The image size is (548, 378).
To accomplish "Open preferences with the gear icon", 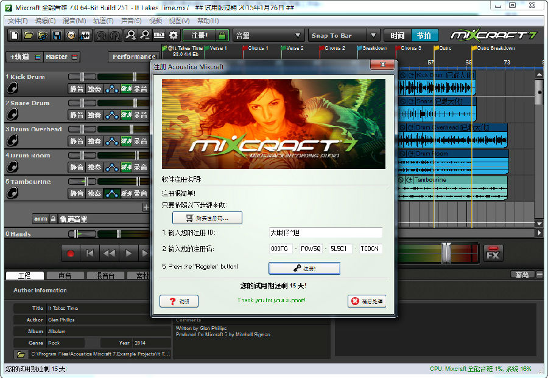I will [174, 35].
